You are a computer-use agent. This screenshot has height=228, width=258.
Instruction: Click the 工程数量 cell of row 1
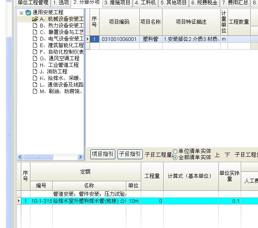[x=239, y=39]
